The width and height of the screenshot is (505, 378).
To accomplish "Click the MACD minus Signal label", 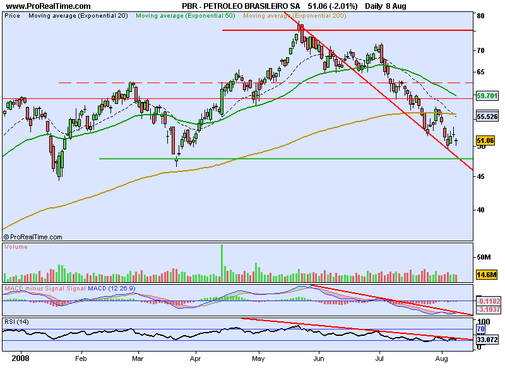I will tap(35, 289).
